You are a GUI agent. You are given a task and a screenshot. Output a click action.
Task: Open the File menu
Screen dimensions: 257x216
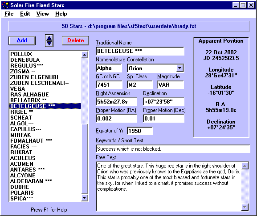point(9,14)
